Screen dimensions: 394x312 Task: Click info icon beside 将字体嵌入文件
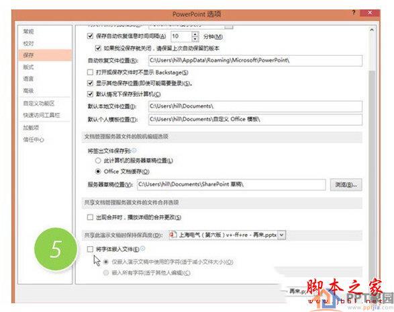tap(143, 249)
